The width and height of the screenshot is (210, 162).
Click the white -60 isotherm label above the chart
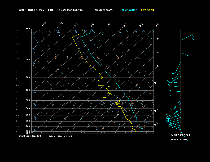(x=124, y=25)
